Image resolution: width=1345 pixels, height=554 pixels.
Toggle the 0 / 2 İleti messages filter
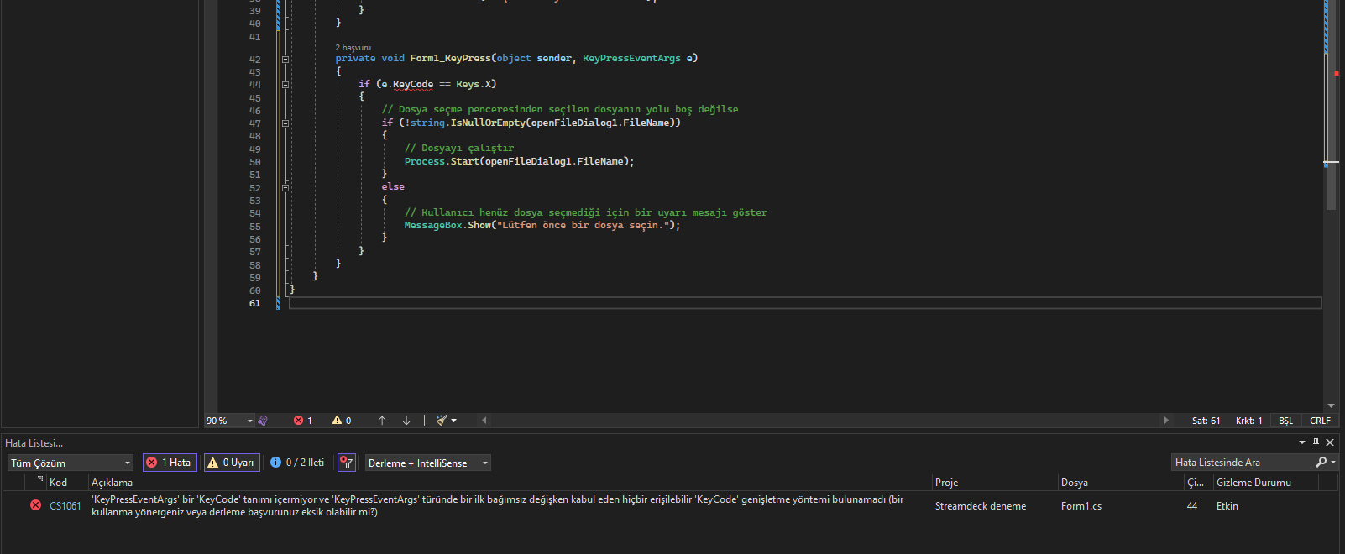pos(297,463)
